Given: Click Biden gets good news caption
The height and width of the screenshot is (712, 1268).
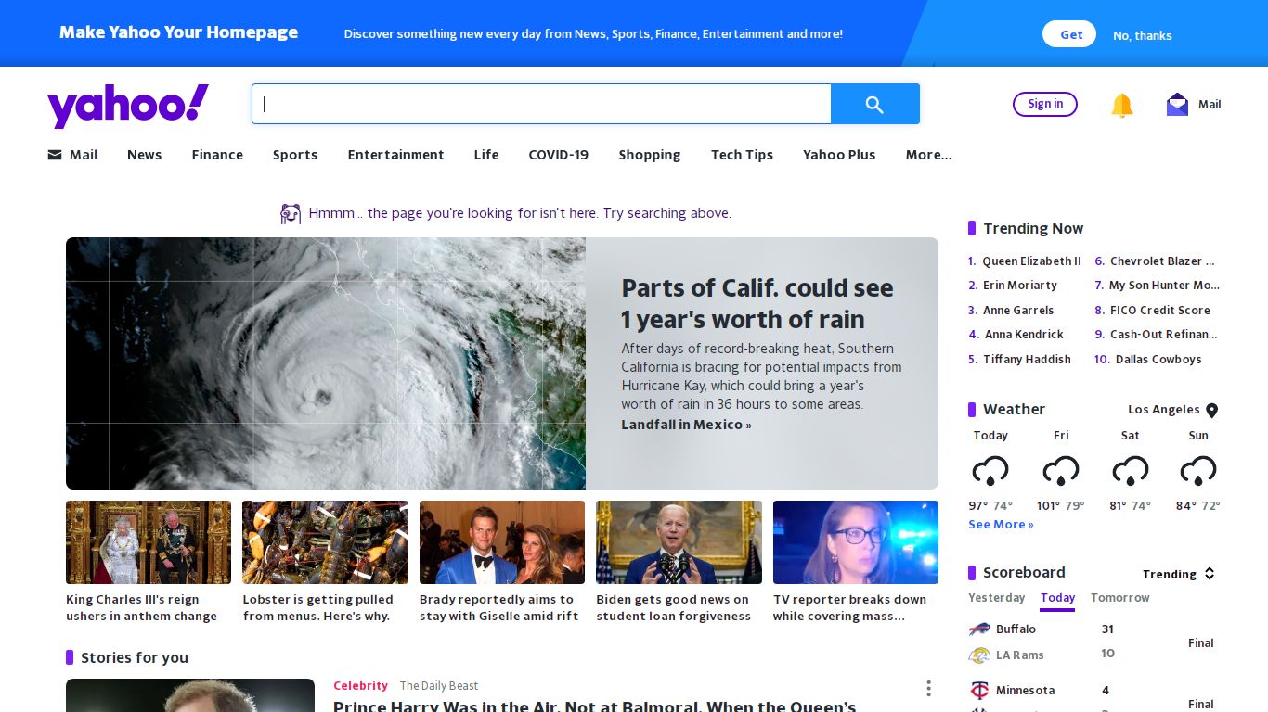Looking at the screenshot, I should 673,608.
